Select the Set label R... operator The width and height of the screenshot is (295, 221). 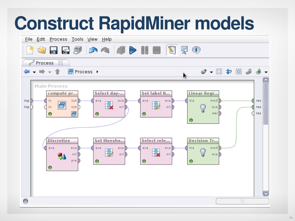(156, 104)
